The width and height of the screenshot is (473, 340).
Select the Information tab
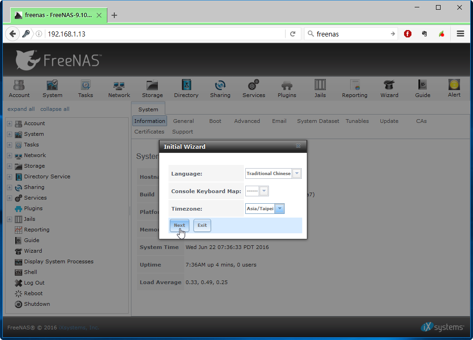coord(149,121)
